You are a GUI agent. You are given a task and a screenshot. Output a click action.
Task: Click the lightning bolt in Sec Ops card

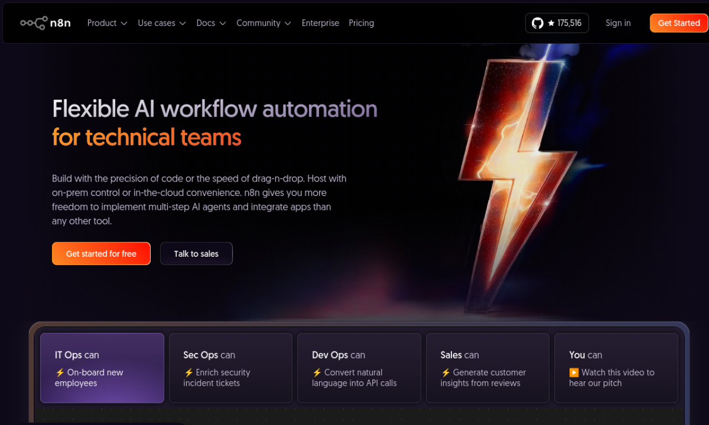(x=188, y=373)
